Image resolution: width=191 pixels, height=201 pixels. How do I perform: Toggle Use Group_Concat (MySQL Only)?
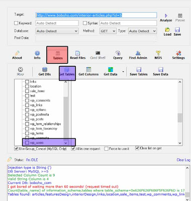click(x=16, y=149)
